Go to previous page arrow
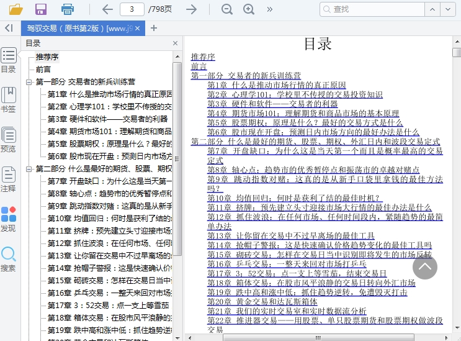This screenshot has height=341, width=461. (107, 9)
